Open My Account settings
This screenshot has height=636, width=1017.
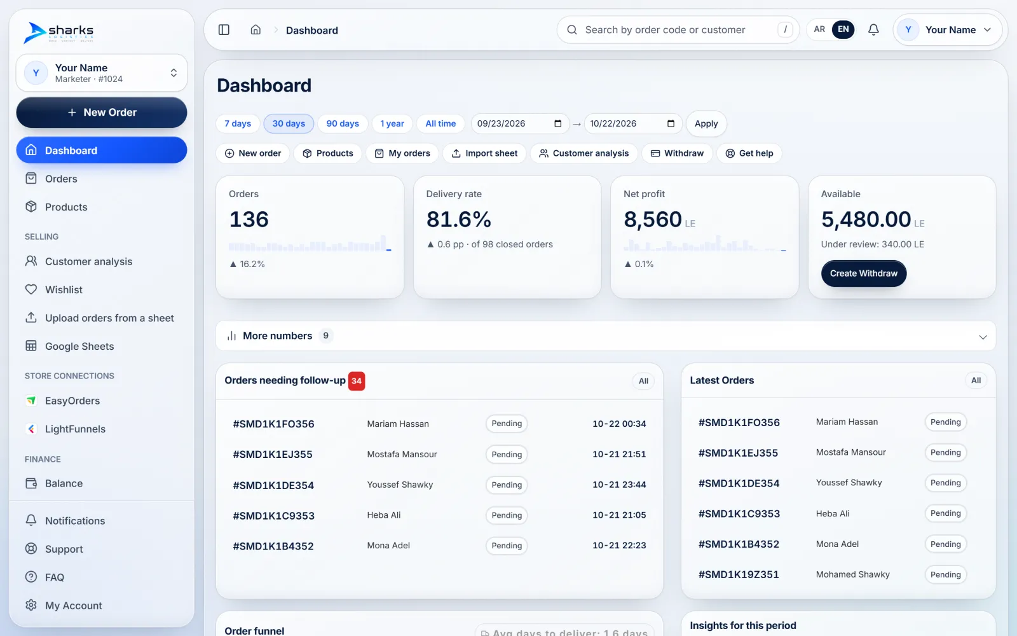click(102, 605)
